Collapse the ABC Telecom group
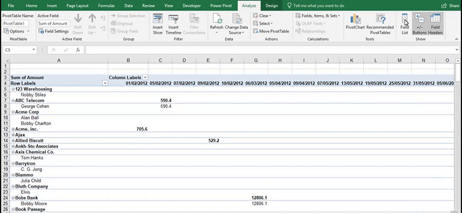Image resolution: width=462 pixels, height=213 pixels. [13, 101]
